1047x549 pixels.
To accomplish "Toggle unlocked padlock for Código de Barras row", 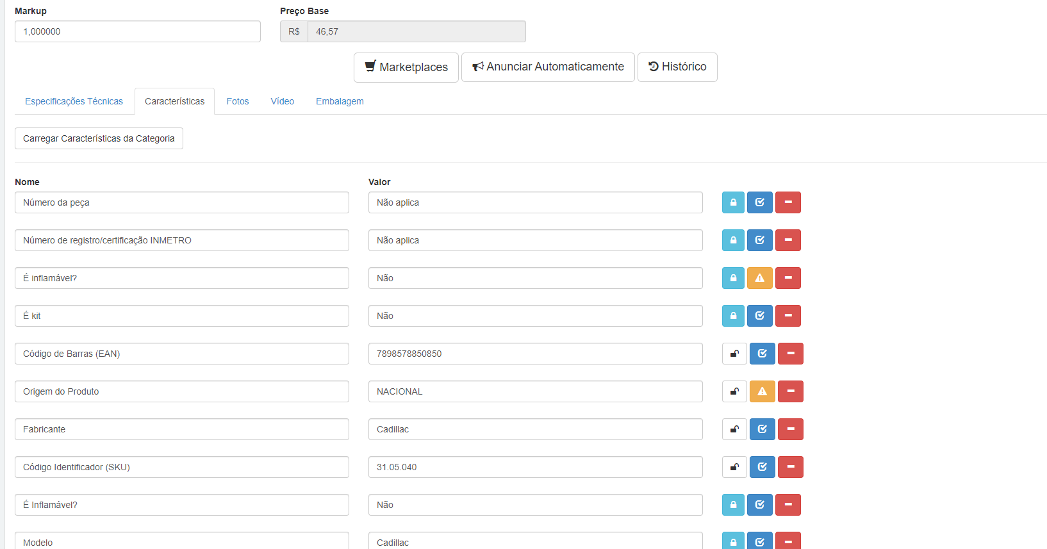I will click(x=734, y=354).
